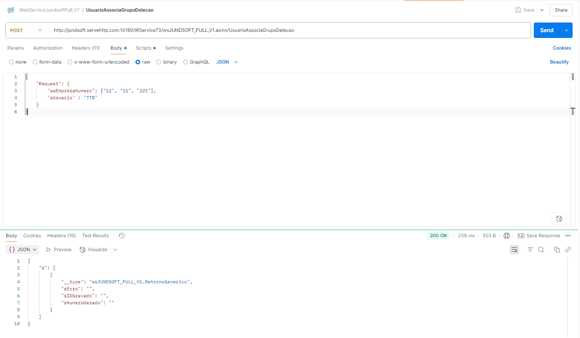Open the POST method dropdown
The width and height of the screenshot is (580, 338).
click(26, 30)
